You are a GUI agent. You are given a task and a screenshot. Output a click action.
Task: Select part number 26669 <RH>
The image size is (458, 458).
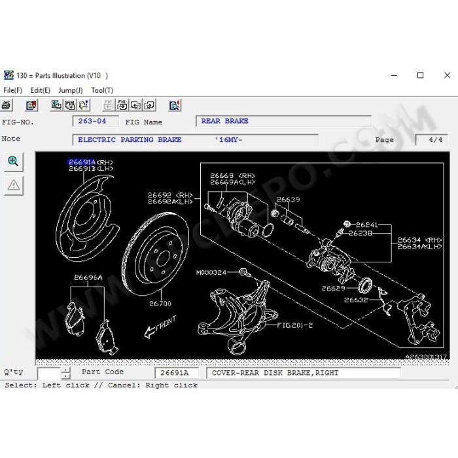pos(232,175)
